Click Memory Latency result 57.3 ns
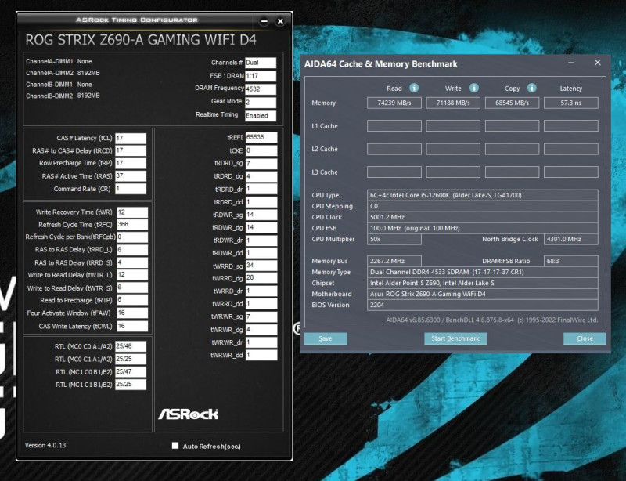The image size is (626, 481). click(571, 103)
